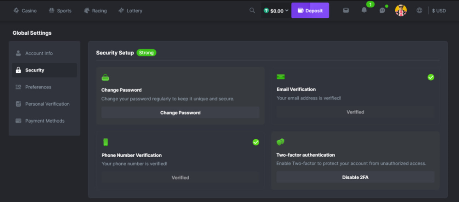Screen dimensions: 459x202
Task: Click the search magnifier icon
Action: click(252, 11)
